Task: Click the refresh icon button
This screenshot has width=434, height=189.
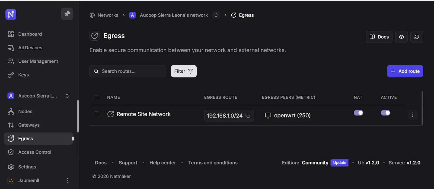Action: pyautogui.click(x=417, y=37)
